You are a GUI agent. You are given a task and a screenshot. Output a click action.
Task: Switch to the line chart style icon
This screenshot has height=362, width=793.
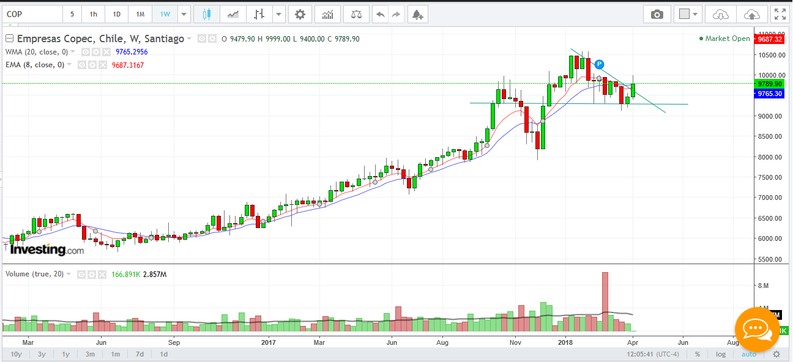[233, 14]
